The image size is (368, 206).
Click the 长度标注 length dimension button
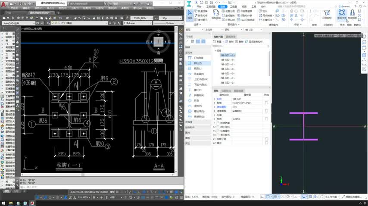tap(265, 20)
